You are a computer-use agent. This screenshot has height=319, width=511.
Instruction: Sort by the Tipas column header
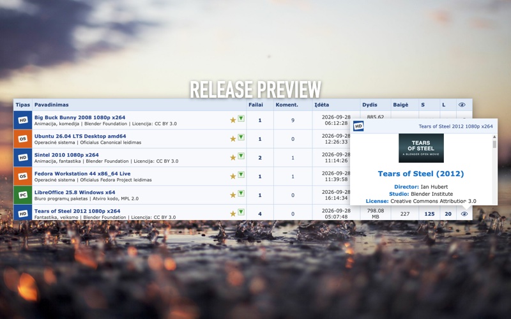click(x=23, y=105)
